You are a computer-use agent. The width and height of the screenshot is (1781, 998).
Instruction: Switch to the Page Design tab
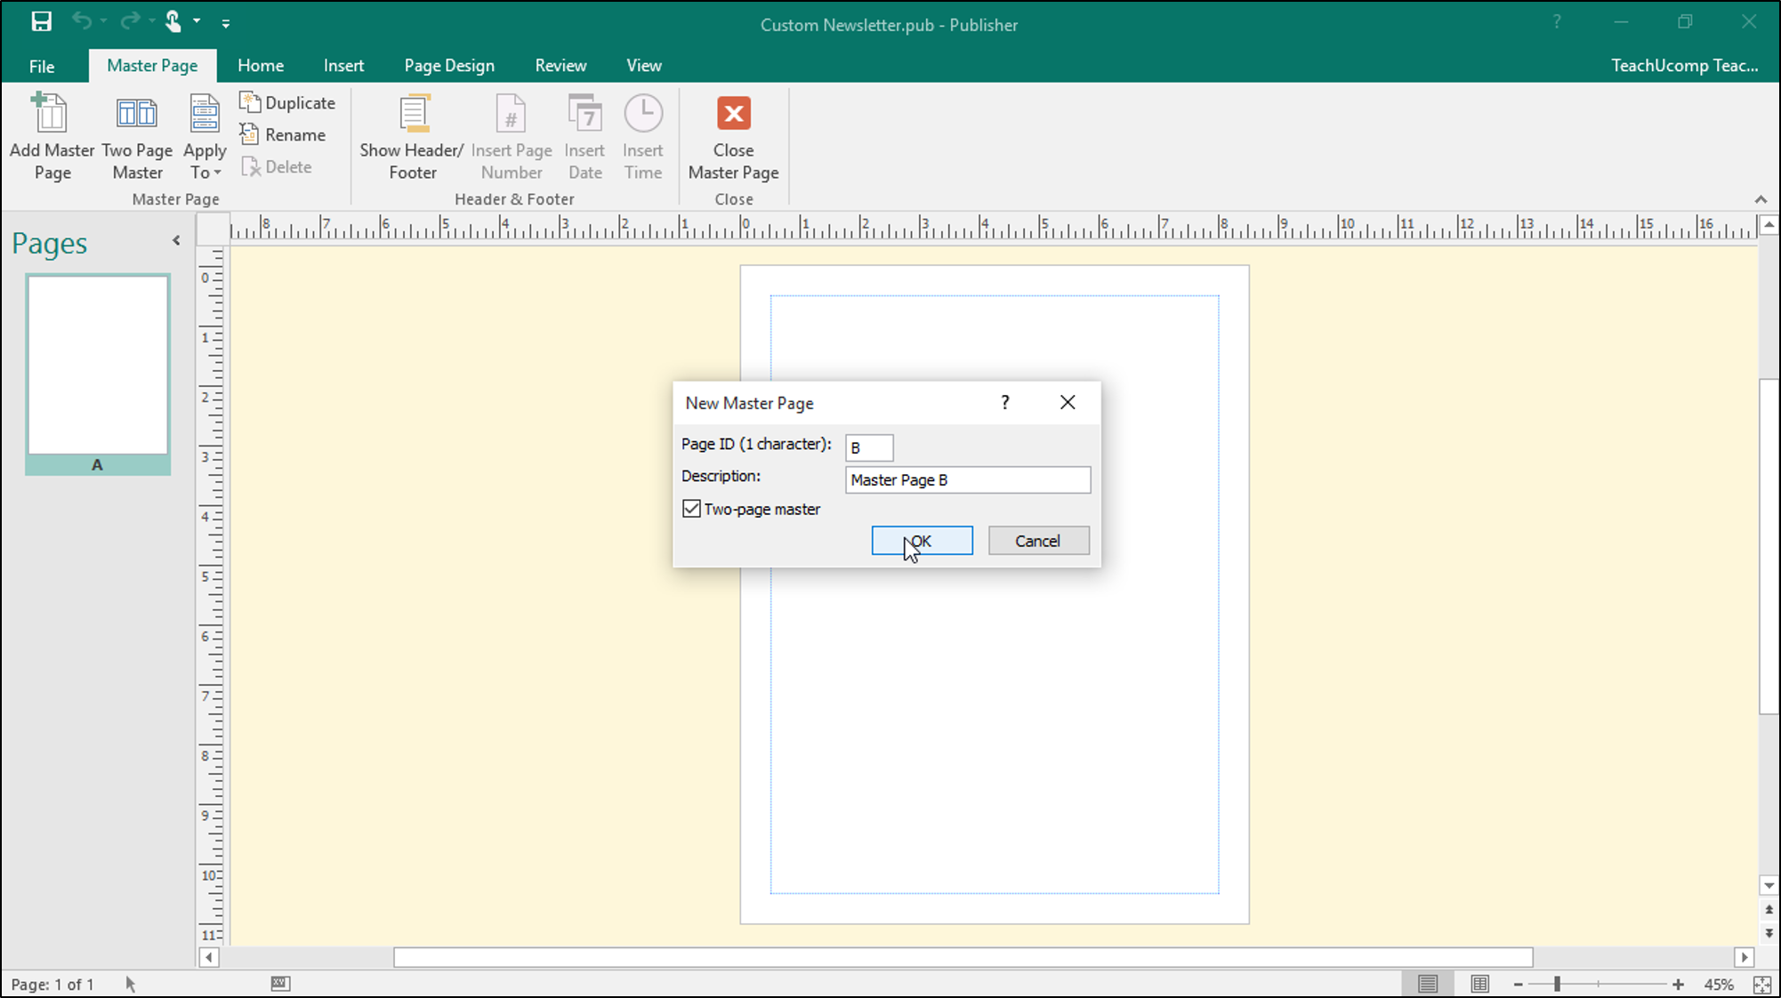[449, 65]
